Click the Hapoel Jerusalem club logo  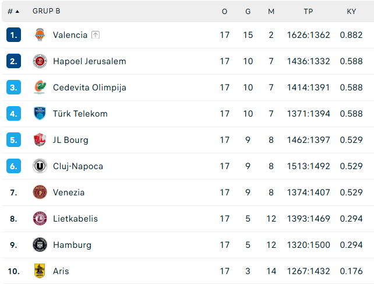(x=40, y=61)
